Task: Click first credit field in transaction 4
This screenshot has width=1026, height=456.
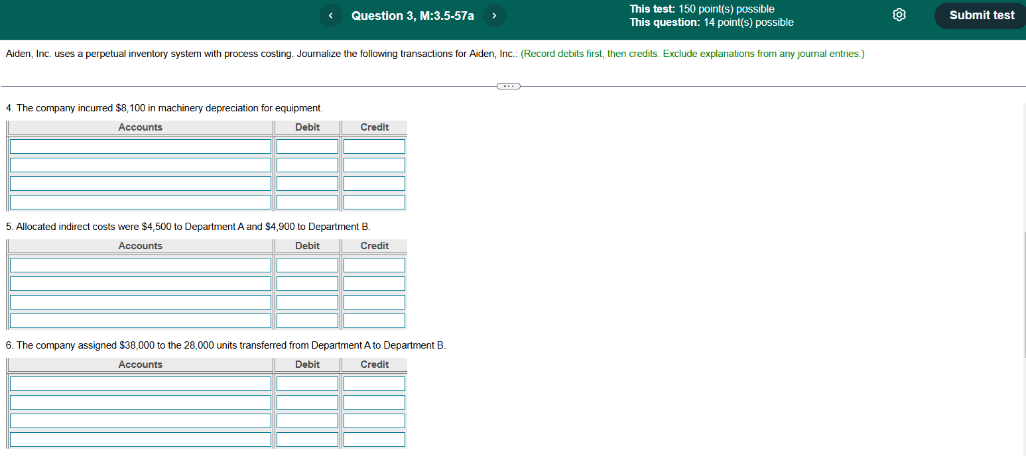Action: tap(374, 146)
